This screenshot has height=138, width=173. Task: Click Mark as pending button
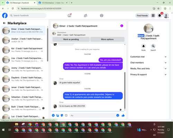point(71,39)
